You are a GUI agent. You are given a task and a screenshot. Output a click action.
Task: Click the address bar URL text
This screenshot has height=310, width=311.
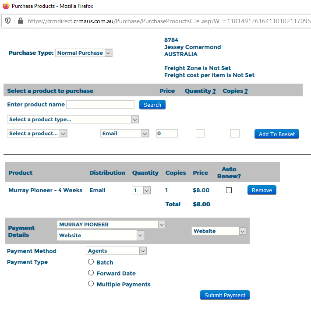pyautogui.click(x=169, y=21)
